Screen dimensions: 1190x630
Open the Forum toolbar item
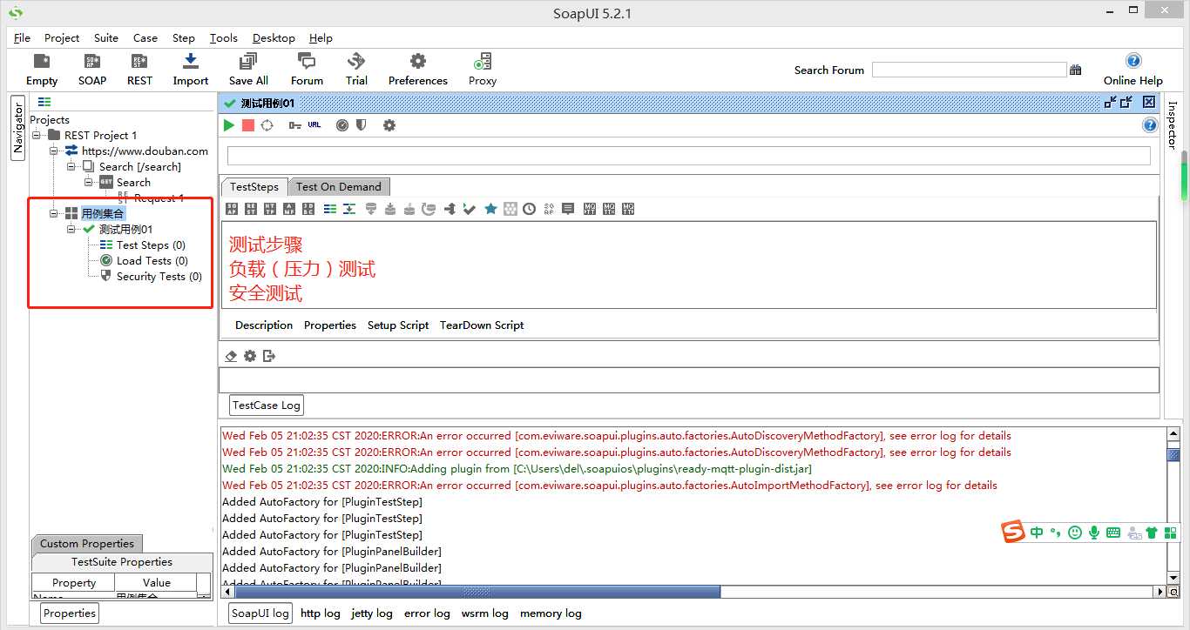tap(307, 70)
